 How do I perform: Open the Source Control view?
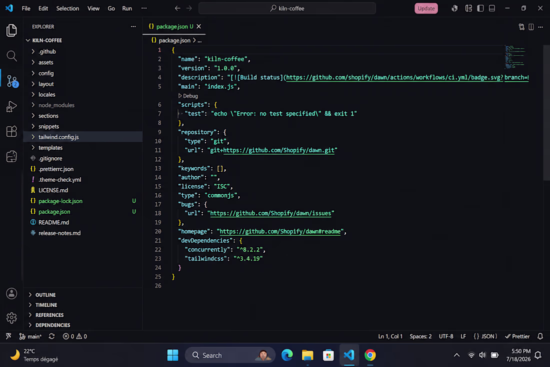[x=12, y=81]
